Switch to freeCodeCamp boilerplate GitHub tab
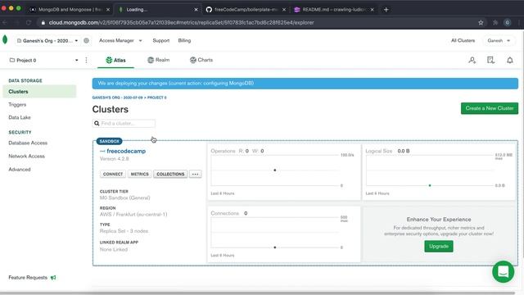Screen dimensions: 524x295 [246, 9]
